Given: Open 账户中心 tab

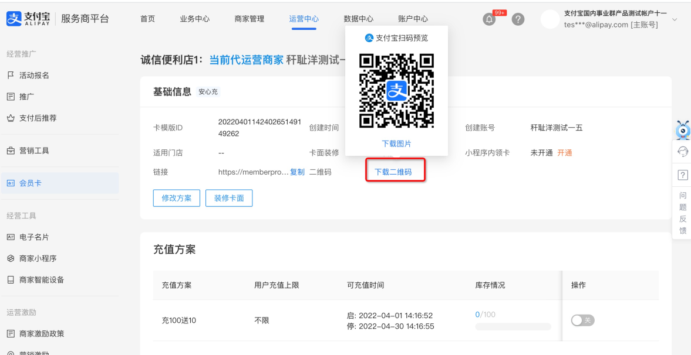Looking at the screenshot, I should pos(413,19).
